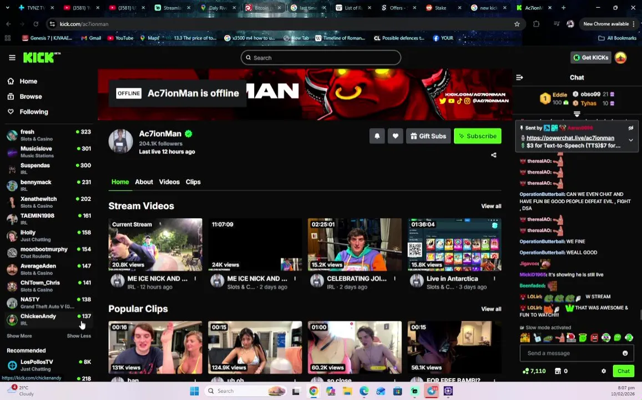
Task: Select the channel Home tab
Action: click(120, 182)
